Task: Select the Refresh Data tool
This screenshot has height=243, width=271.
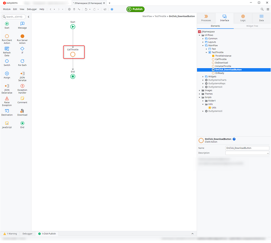Action: pyautogui.click(x=7, y=49)
